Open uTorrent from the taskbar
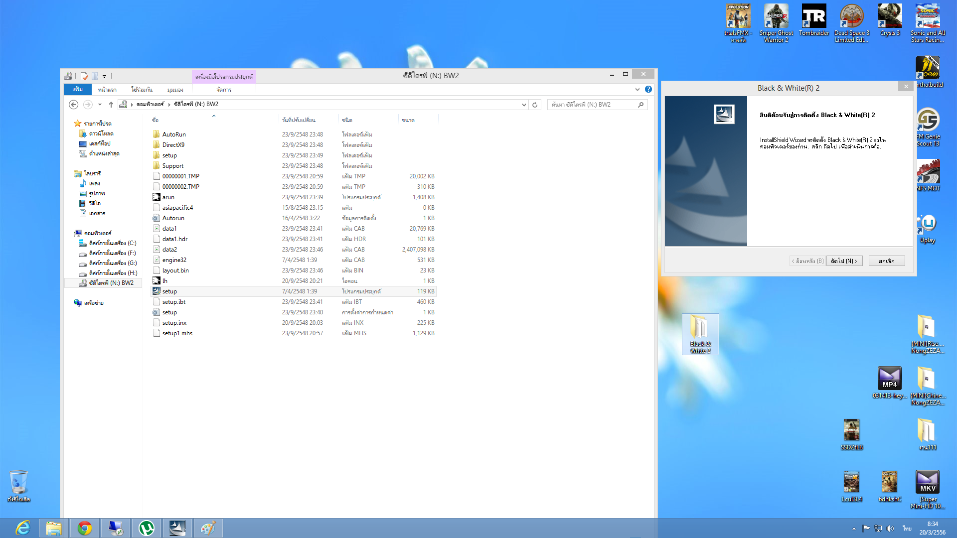957x538 pixels. coord(146,528)
